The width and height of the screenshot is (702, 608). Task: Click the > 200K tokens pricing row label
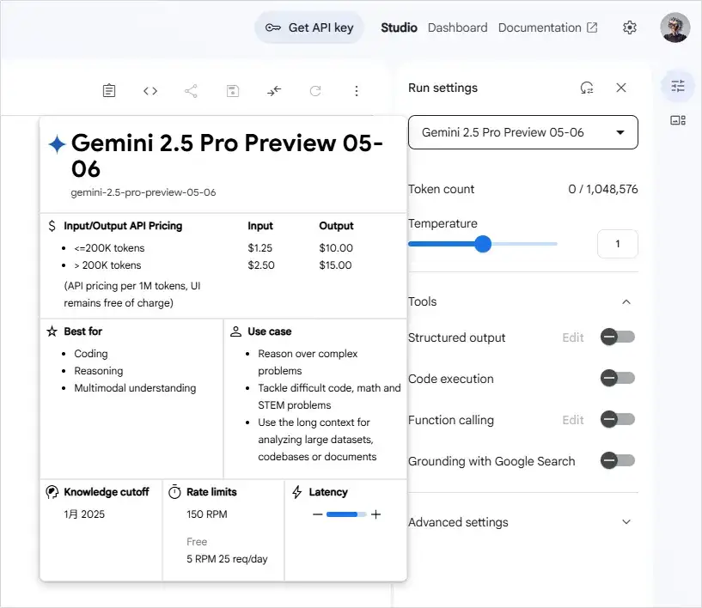107,265
